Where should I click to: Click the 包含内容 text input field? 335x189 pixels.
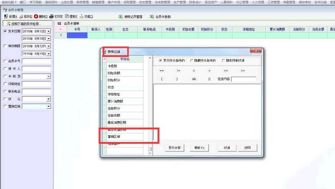click(243, 79)
